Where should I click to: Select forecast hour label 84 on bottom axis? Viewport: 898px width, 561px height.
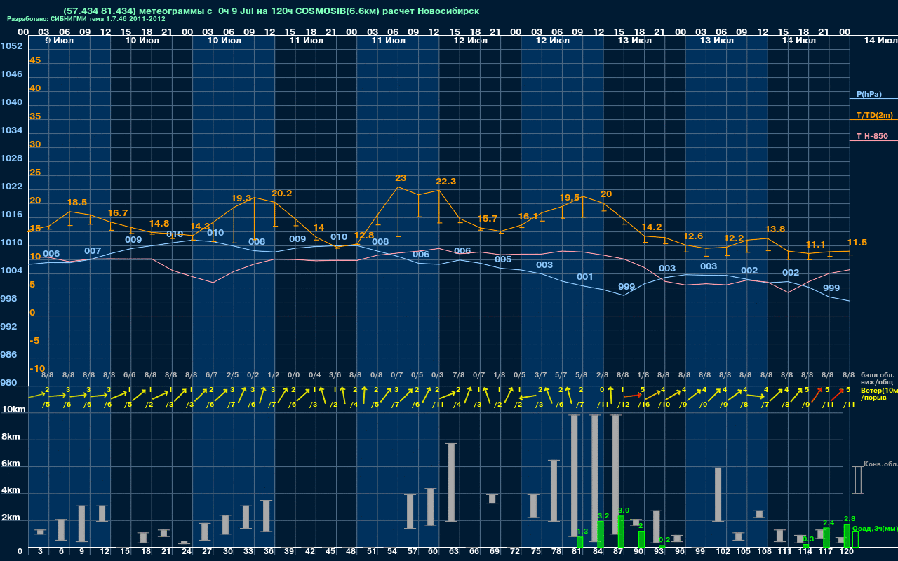click(x=597, y=553)
